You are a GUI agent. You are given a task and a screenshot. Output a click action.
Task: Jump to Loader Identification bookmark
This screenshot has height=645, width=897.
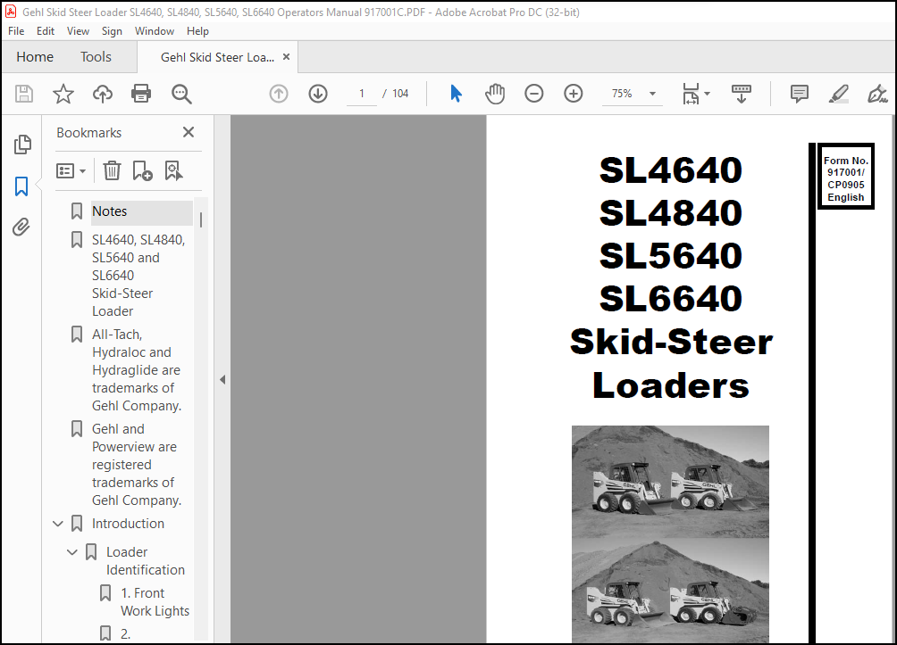click(146, 561)
